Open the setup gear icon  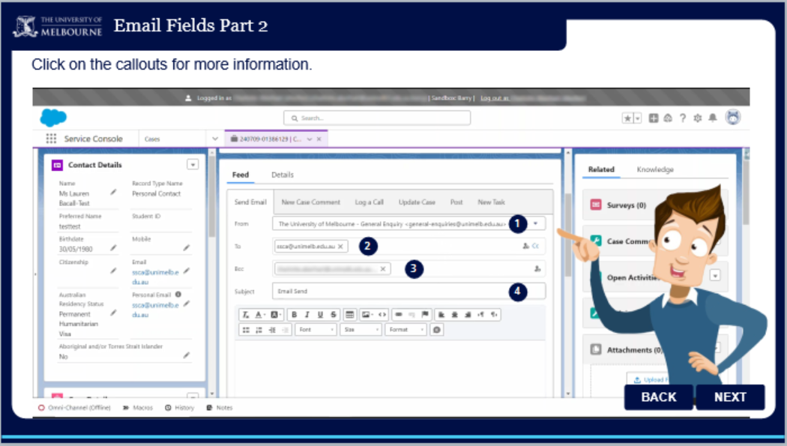click(x=698, y=118)
